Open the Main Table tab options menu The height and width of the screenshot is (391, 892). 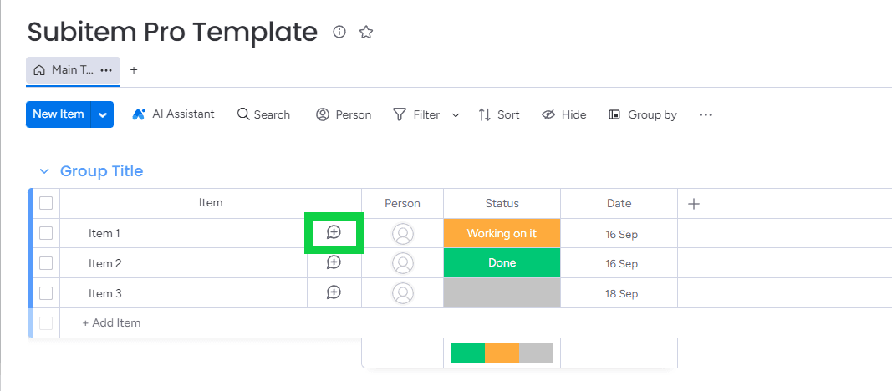pyautogui.click(x=106, y=70)
